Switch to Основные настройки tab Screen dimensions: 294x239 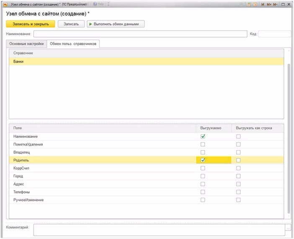click(26, 44)
